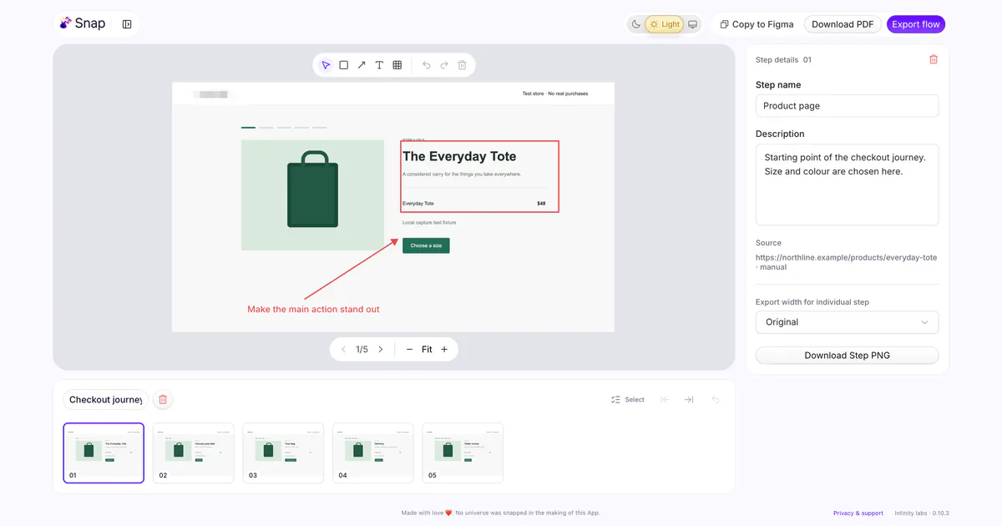1002x526 pixels.
Task: Click the Snap logo
Action: click(83, 24)
